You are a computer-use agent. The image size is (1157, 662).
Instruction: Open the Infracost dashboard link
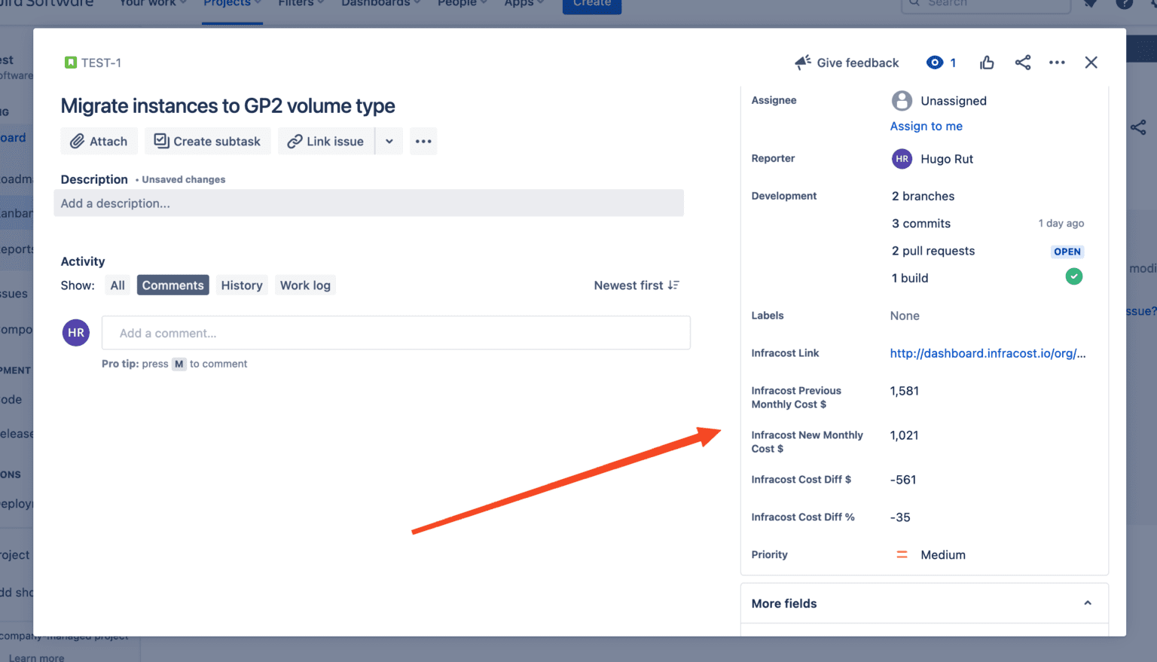click(988, 353)
